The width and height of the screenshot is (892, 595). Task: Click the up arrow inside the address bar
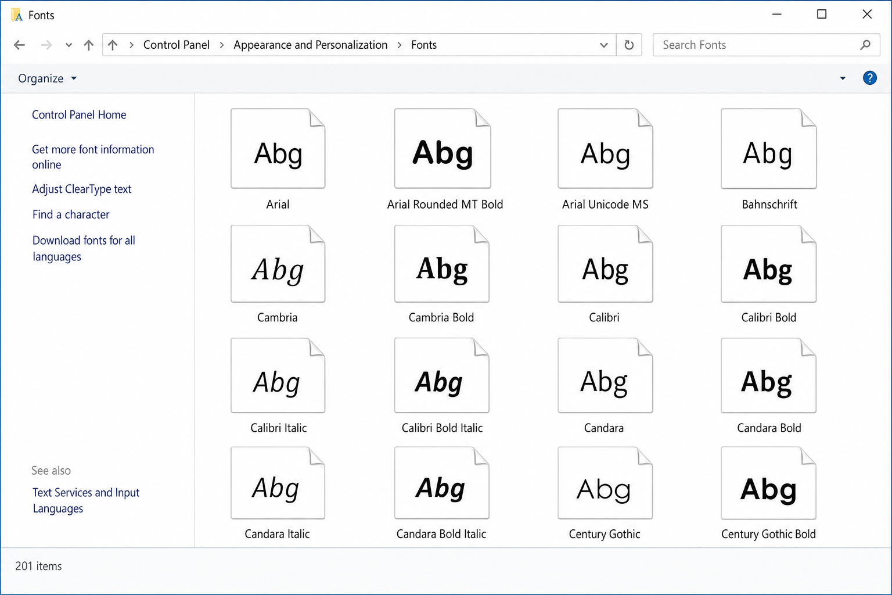113,45
